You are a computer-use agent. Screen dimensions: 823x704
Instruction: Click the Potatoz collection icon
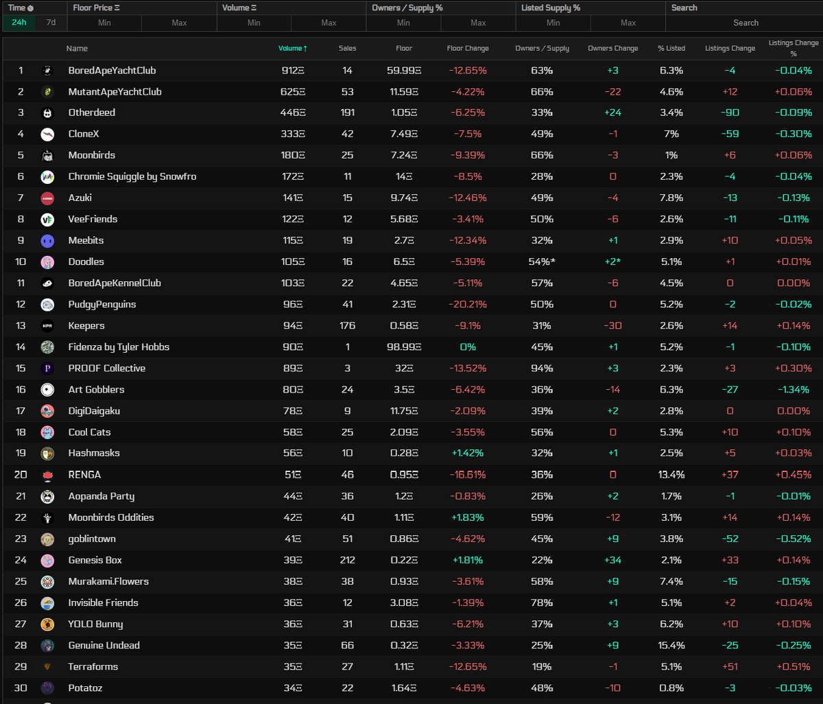point(47,688)
